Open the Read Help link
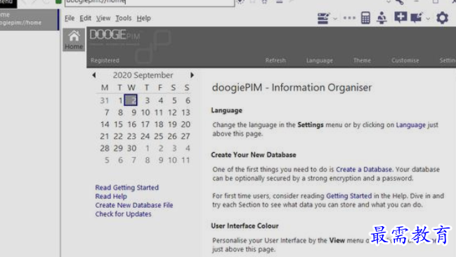Screen dimensions: 456x257 (111, 197)
